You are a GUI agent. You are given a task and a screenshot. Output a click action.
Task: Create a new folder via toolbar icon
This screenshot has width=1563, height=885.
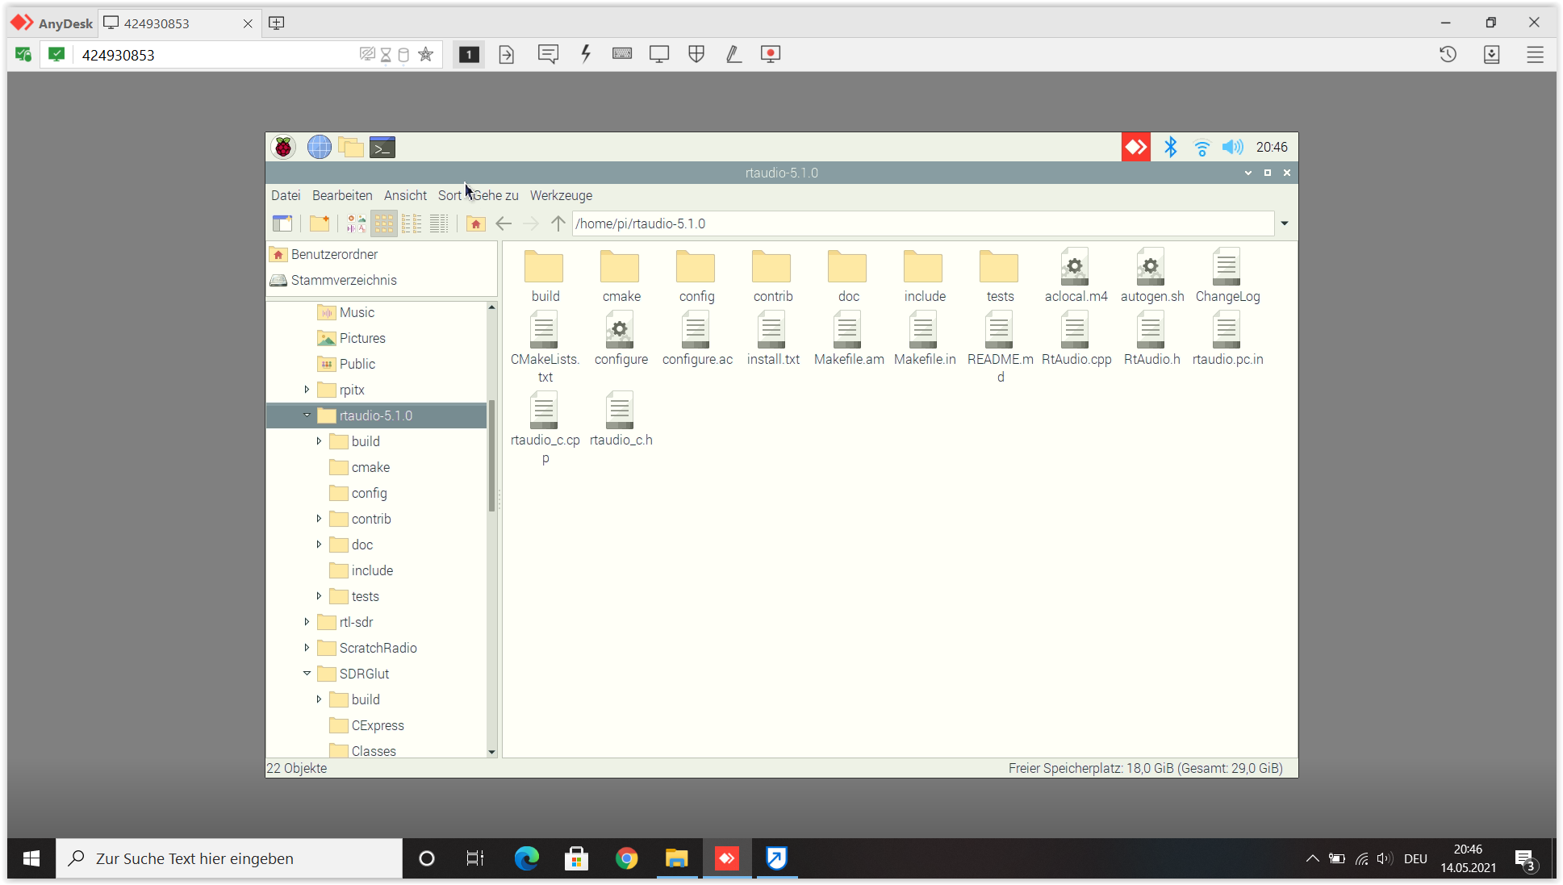[x=320, y=223]
